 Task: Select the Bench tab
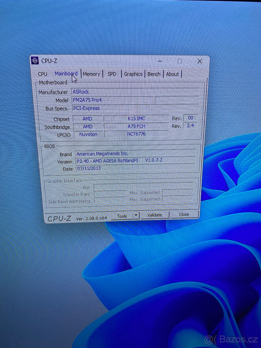coord(154,74)
